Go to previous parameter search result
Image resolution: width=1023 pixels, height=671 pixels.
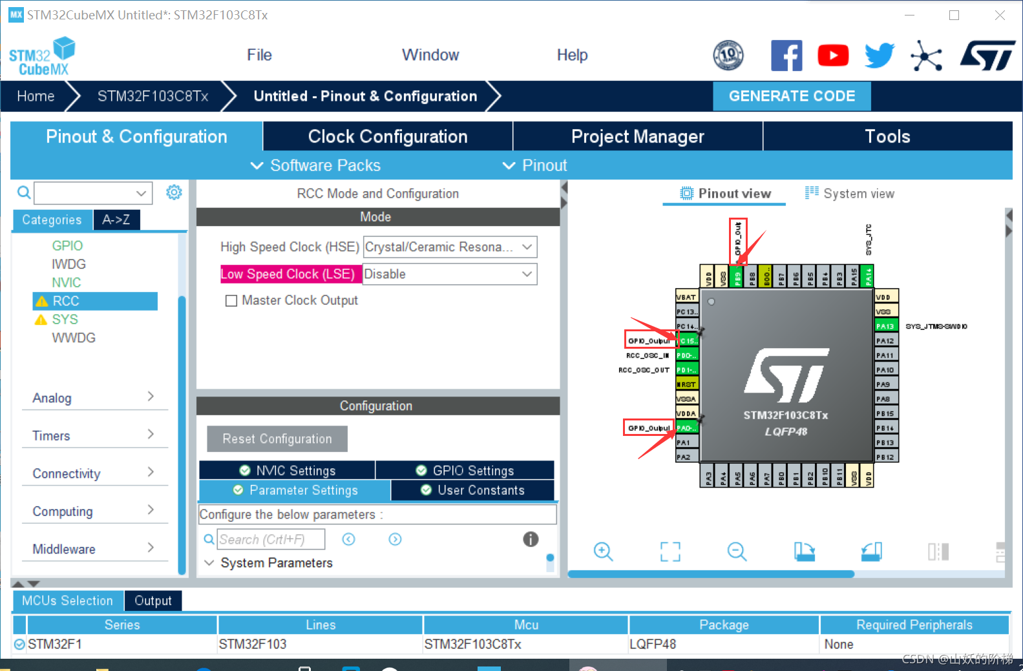pos(349,539)
